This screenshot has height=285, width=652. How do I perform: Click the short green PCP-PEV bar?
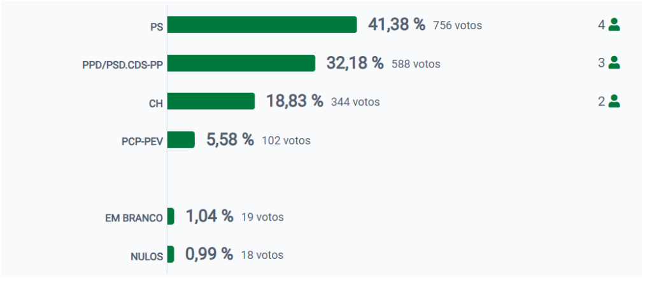(181, 139)
